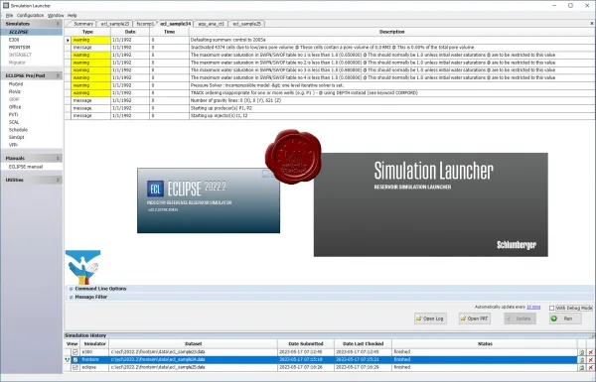Switch to the ecl_sample25 tab
Viewport: 596px width, 382px height.
point(247,24)
